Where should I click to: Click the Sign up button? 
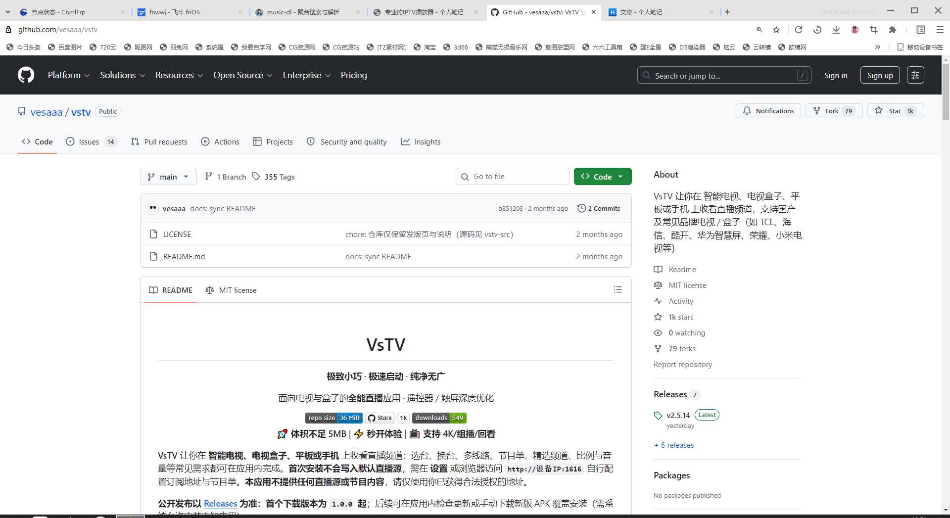click(x=880, y=75)
